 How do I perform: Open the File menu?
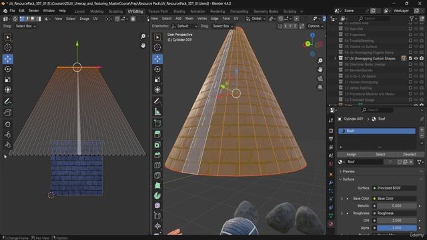click(x=12, y=11)
